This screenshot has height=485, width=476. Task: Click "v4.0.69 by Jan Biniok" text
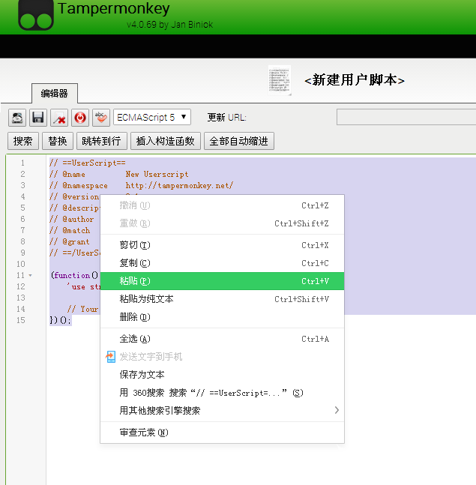[x=170, y=25]
